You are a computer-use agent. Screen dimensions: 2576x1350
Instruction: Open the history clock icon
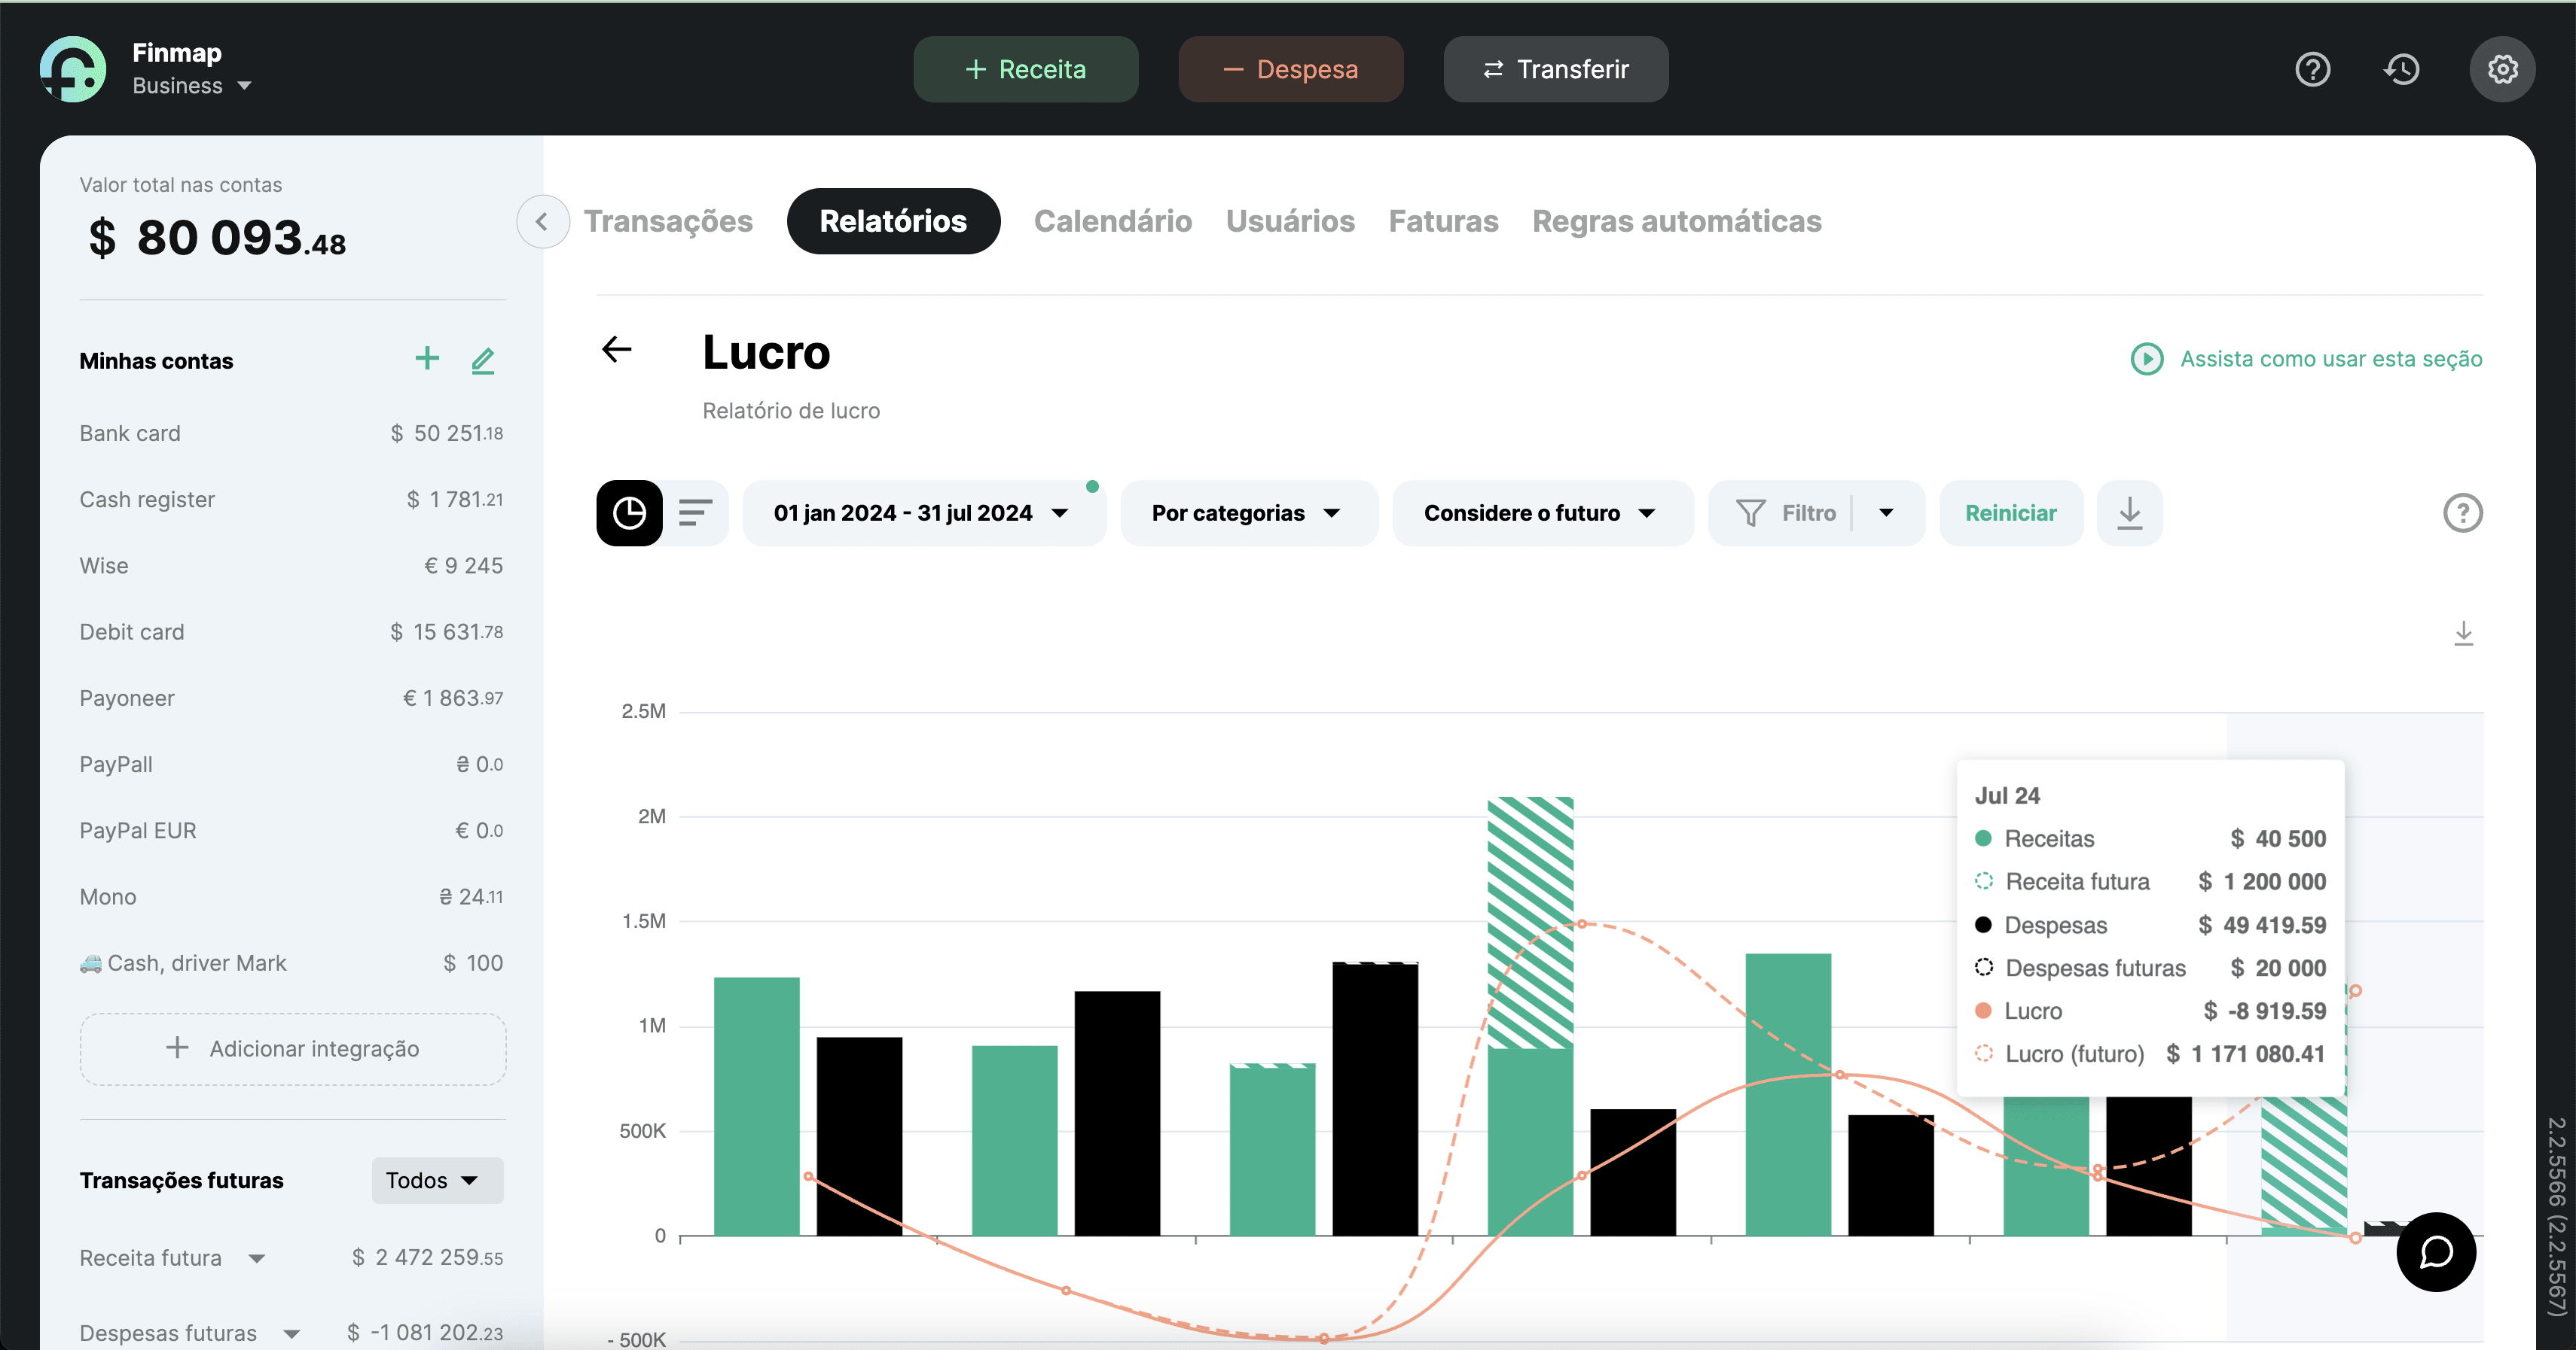2402,69
